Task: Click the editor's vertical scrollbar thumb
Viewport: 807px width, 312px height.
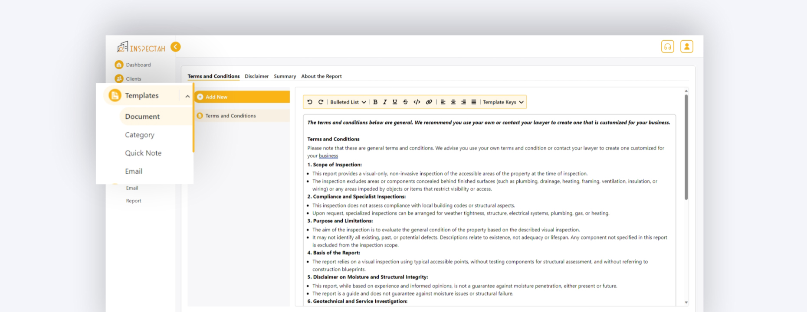Action: pos(686,147)
